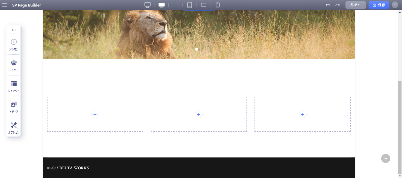Add an addon to the left column
This screenshot has width=402, height=178.
click(95, 114)
